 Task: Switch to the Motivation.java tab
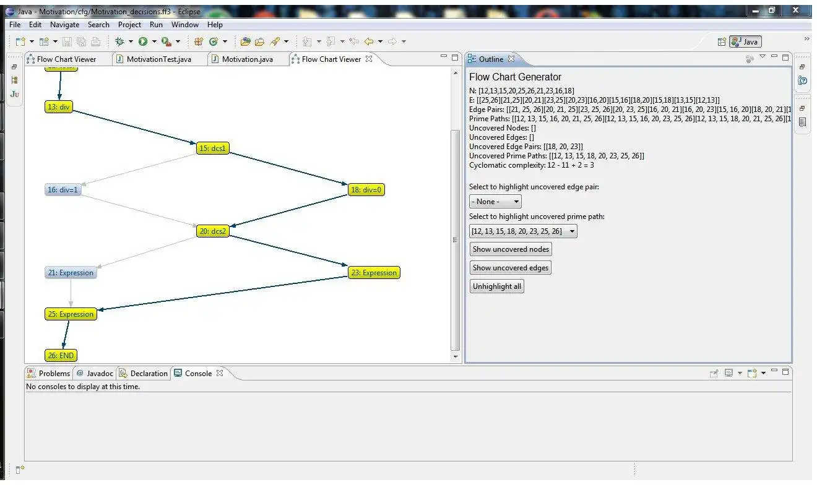[x=247, y=59]
